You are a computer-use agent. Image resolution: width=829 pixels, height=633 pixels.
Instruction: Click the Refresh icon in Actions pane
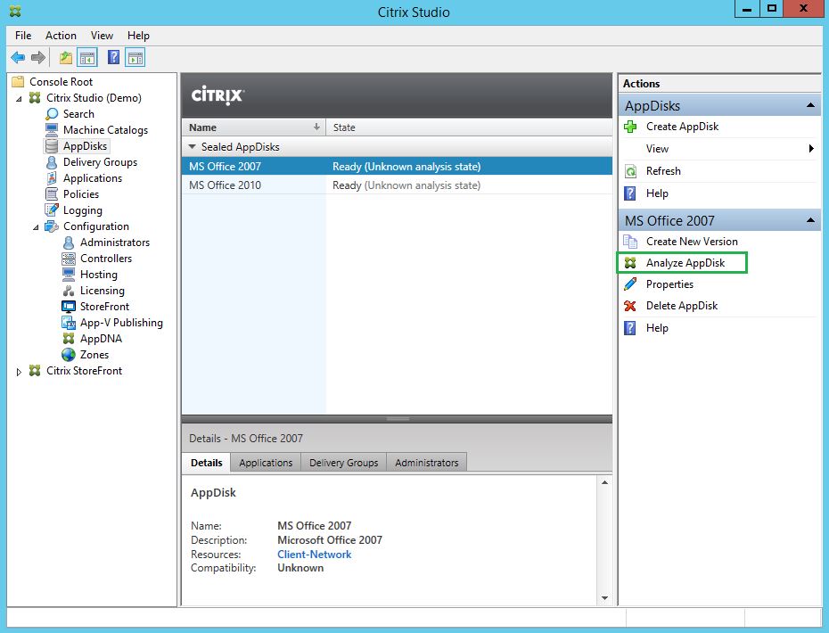click(631, 171)
